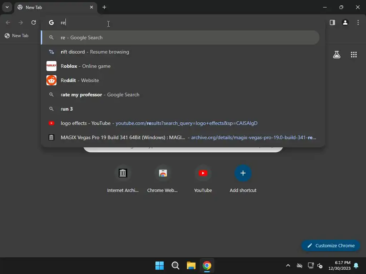Open the New Tab bookmark

tap(16, 36)
